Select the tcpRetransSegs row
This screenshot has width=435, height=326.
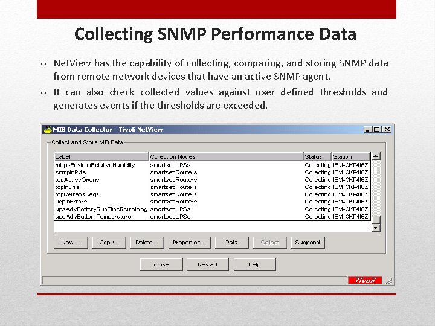212,194
